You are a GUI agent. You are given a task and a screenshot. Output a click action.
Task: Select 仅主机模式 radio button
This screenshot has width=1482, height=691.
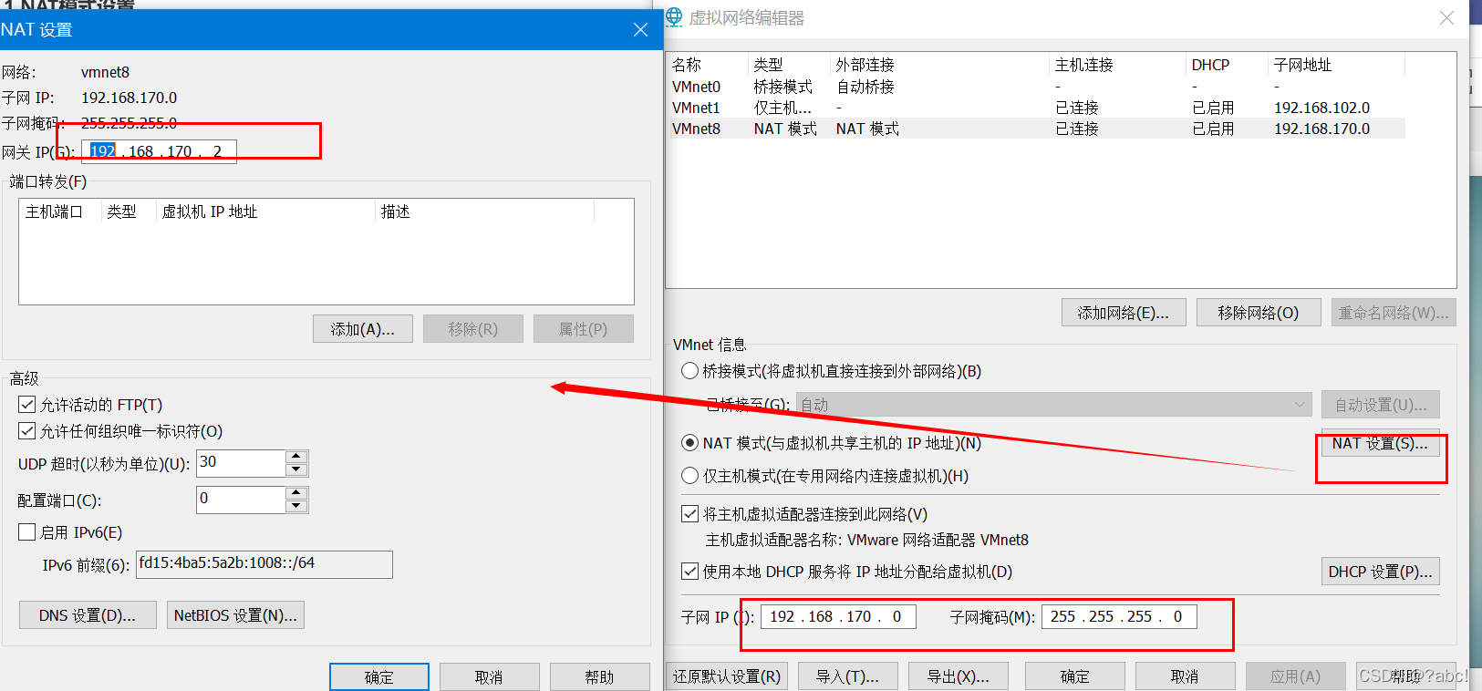pyautogui.click(x=690, y=476)
